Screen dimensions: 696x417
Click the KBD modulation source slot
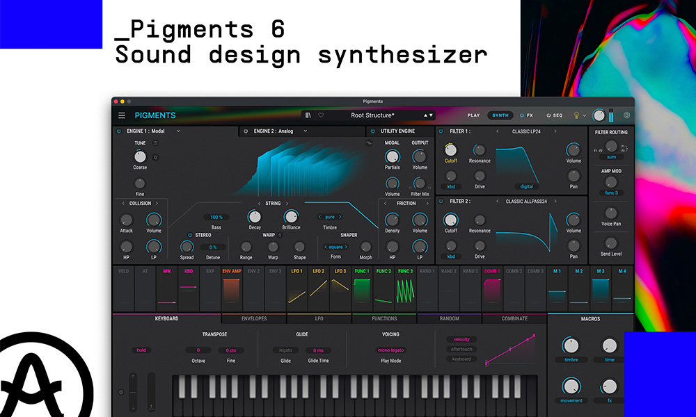(188, 289)
